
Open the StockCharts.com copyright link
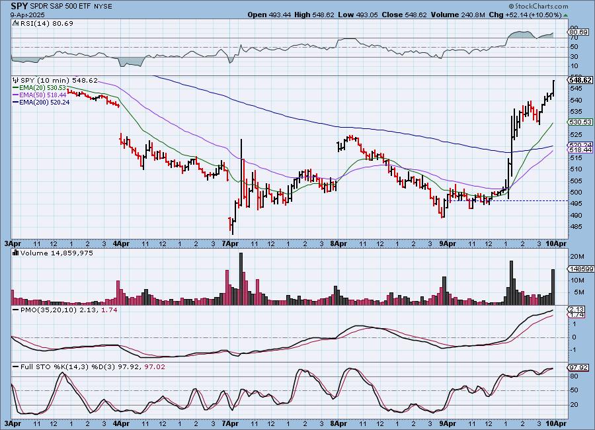tap(538, 6)
